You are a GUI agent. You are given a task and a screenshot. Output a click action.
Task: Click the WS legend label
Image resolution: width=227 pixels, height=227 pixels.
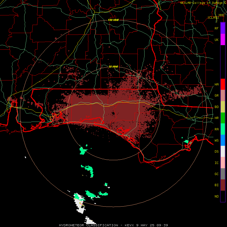click(x=216, y=140)
